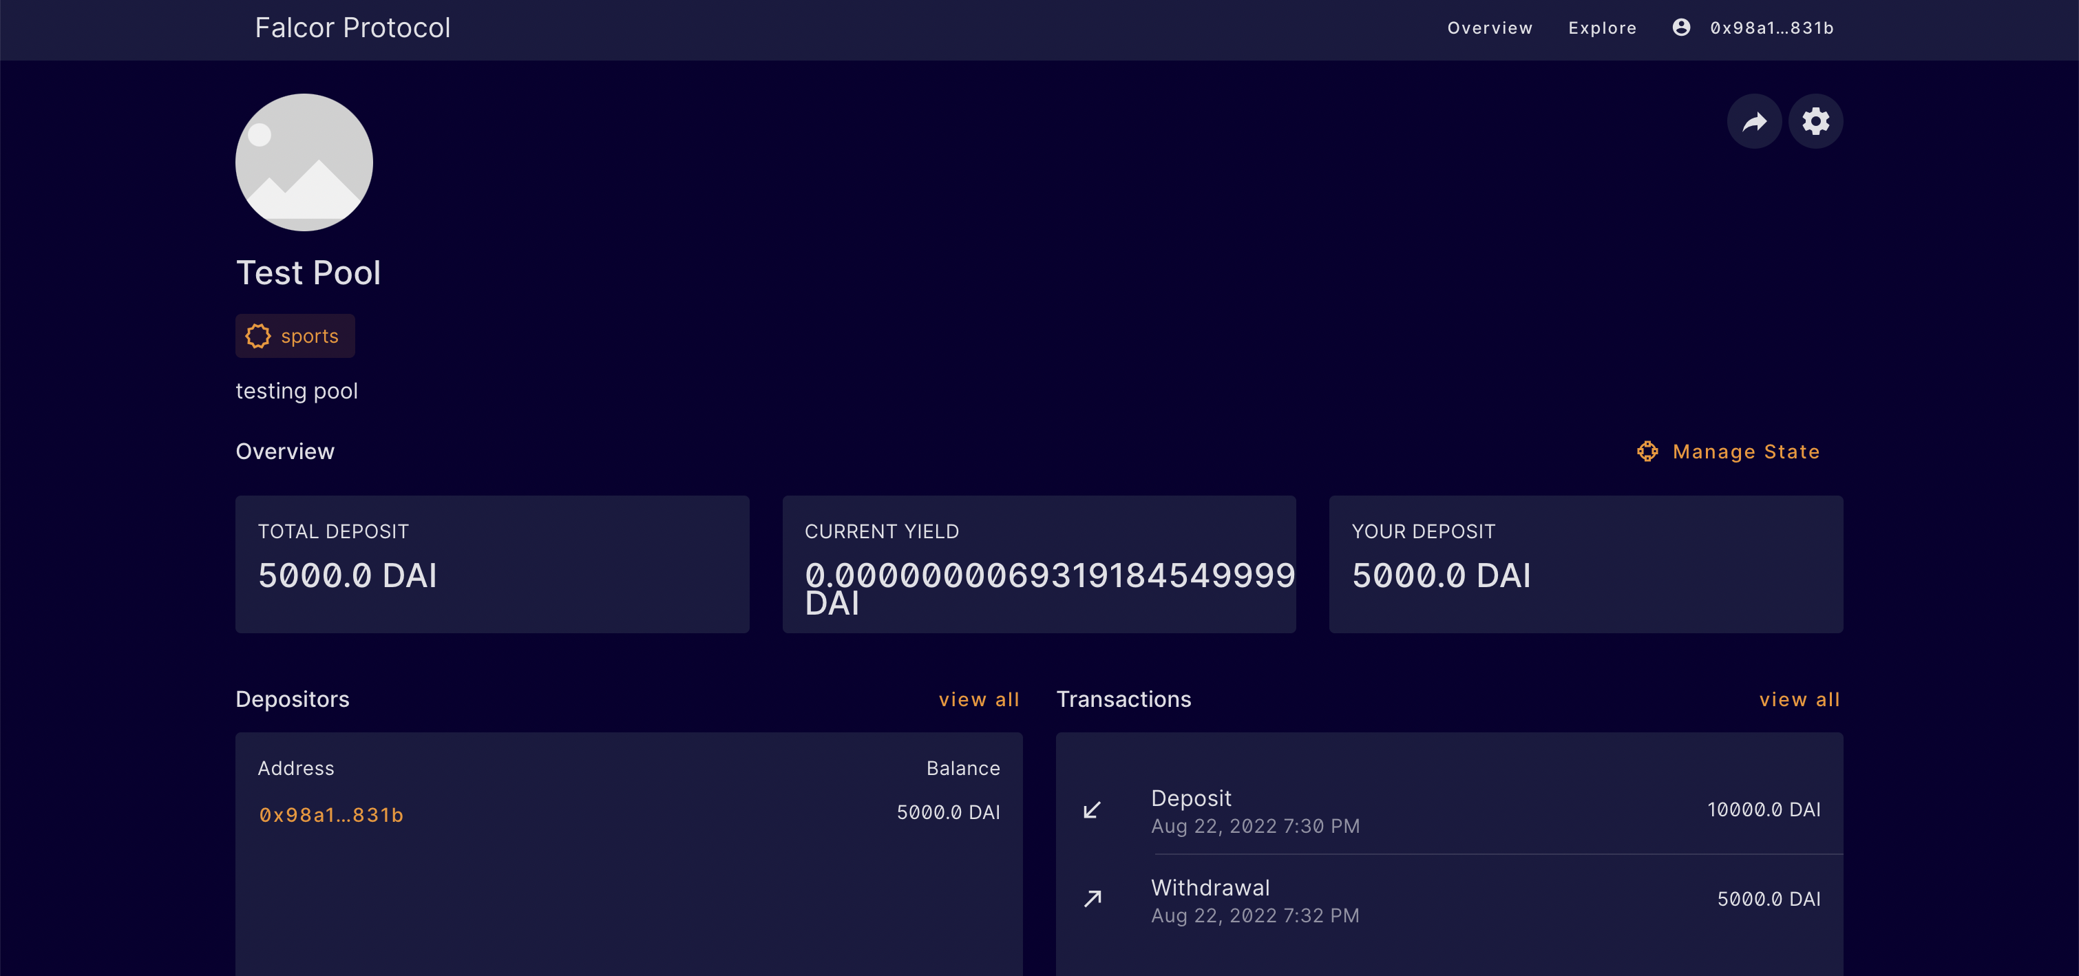Click the account profile icon in header
The width and height of the screenshot is (2079, 976).
pos(1681,28)
